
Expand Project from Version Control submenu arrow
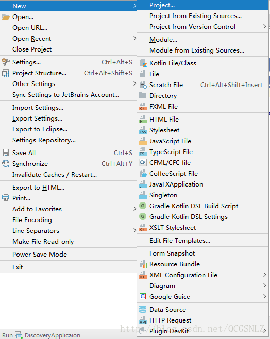265,26
